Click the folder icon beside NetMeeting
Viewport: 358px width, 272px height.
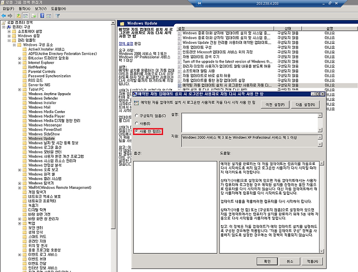pyautogui.click(x=24, y=67)
